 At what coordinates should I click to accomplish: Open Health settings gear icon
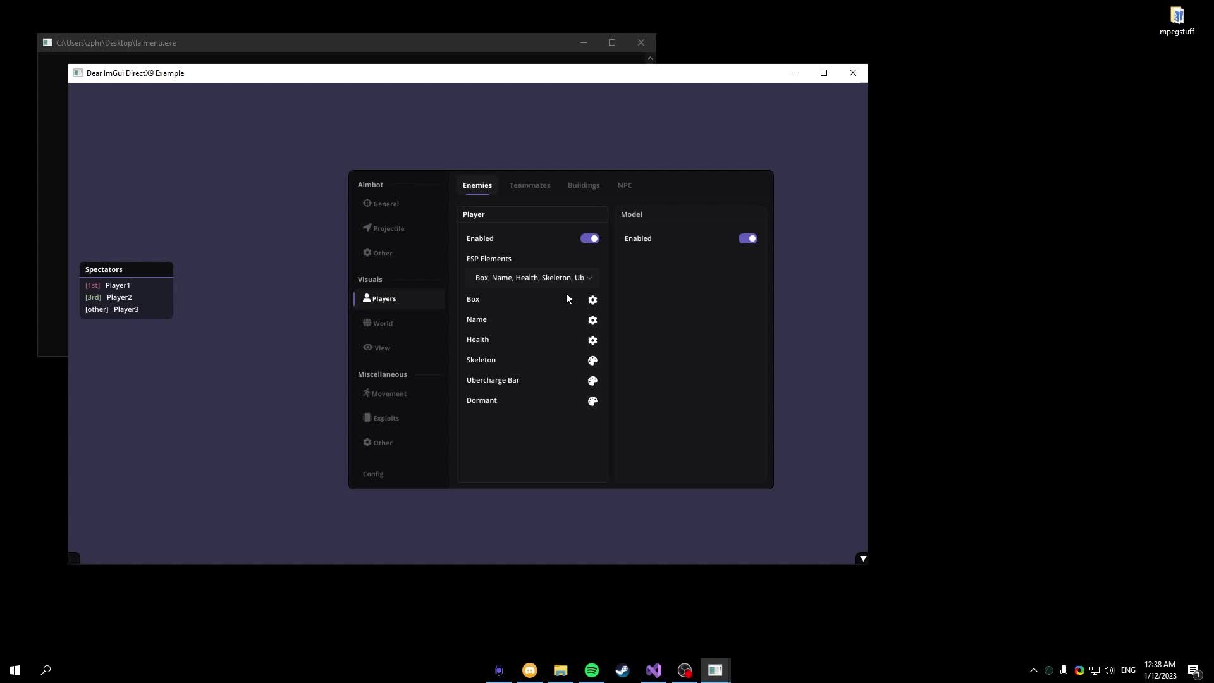[592, 340]
